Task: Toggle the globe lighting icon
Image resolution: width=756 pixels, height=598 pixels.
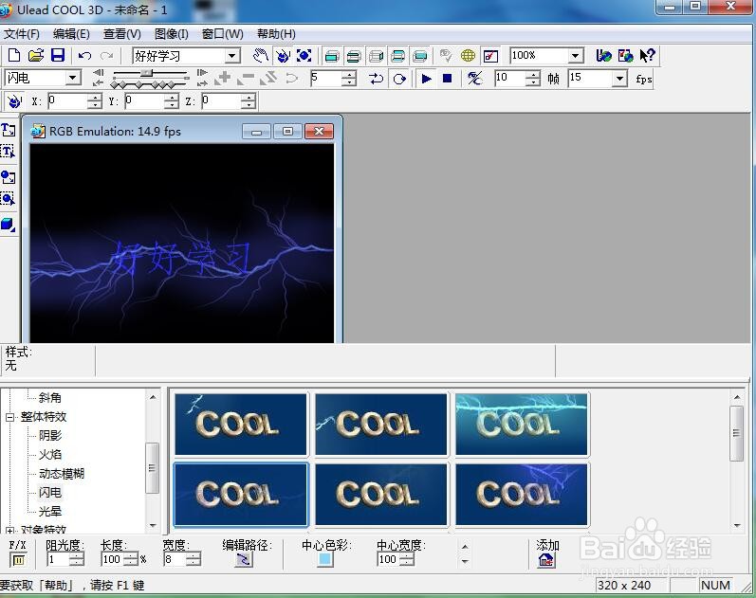Action: click(468, 56)
